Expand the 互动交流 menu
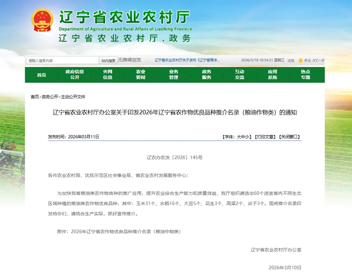The width and height of the screenshot is (352, 275). [x=239, y=75]
